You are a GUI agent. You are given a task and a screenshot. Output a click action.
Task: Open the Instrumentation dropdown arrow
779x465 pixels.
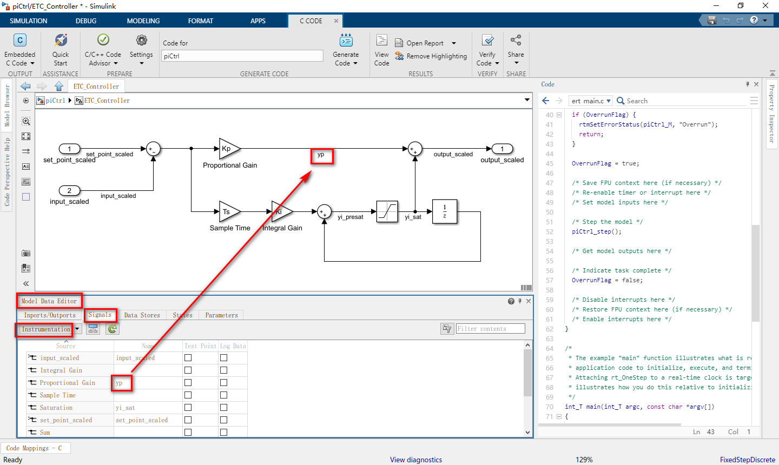pos(77,328)
